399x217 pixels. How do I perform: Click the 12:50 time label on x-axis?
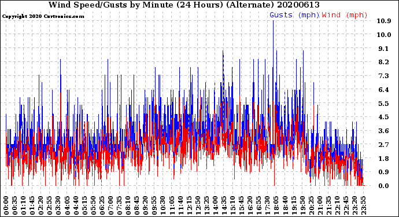pos(198,205)
